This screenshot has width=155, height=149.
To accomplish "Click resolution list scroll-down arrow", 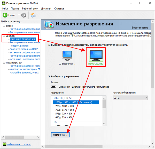I will pyautogui.click(x=104, y=124).
